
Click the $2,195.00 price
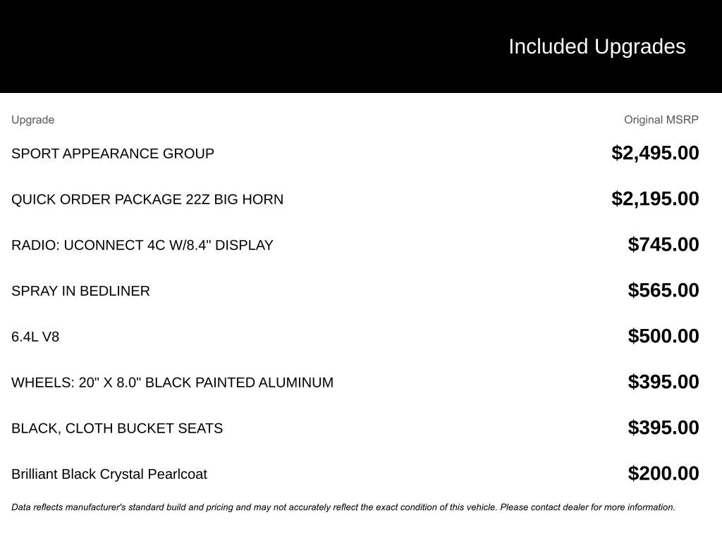655,199
